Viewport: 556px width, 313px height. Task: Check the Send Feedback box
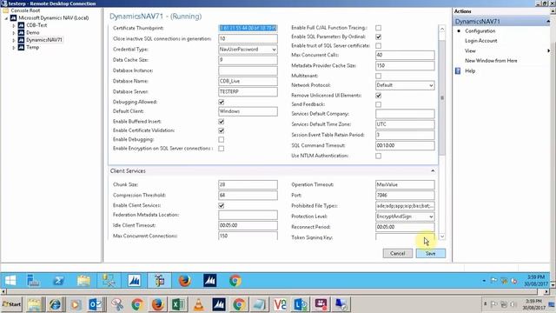point(379,104)
